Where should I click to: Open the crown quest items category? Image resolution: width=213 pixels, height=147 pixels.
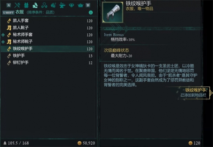(81, 5)
